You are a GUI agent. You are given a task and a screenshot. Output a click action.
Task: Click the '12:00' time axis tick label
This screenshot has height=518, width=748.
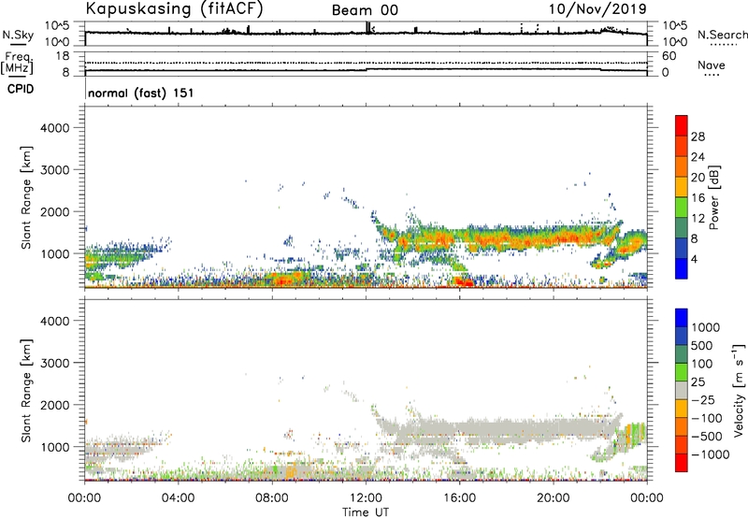click(x=366, y=498)
